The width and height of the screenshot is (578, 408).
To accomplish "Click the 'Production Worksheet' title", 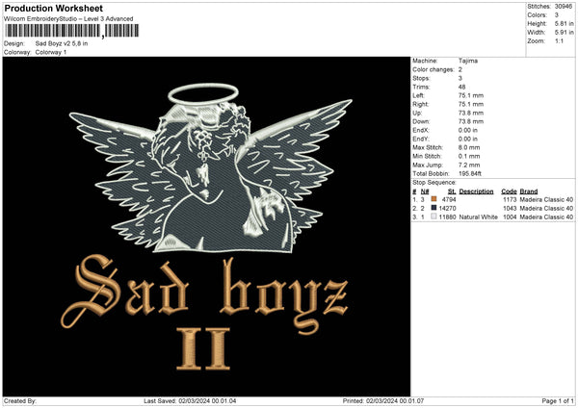I will [53, 8].
